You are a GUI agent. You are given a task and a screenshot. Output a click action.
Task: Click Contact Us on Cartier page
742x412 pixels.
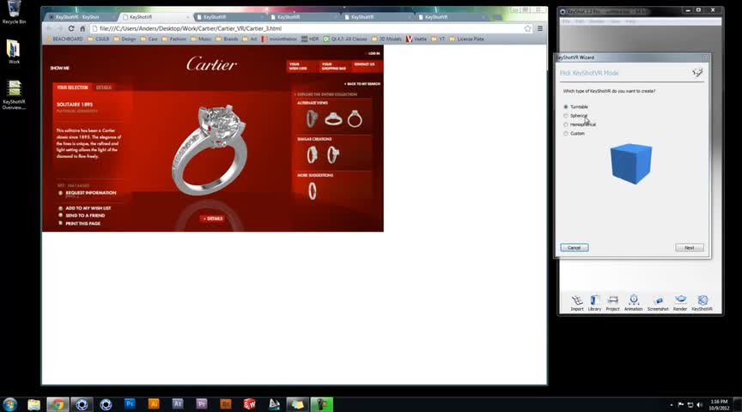coord(365,66)
